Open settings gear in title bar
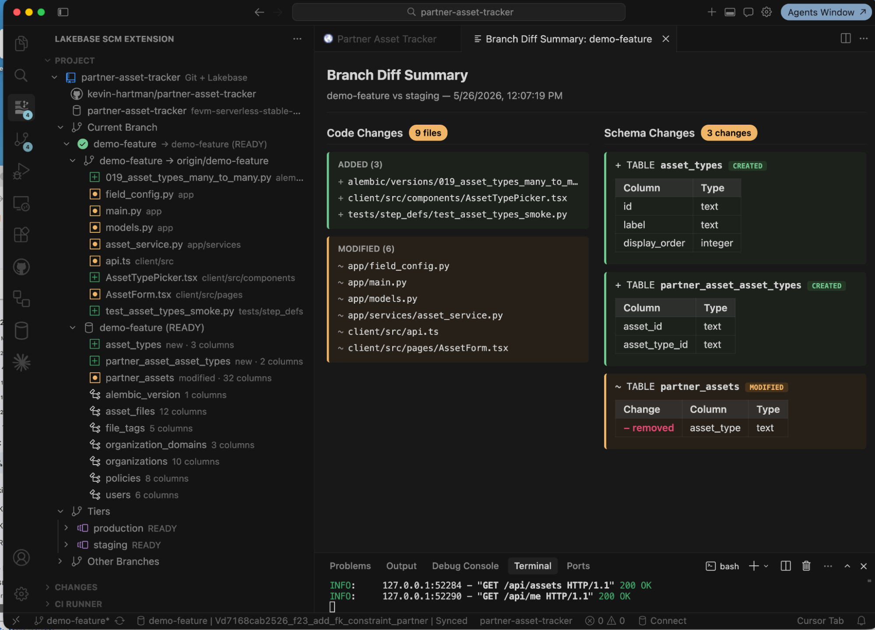The image size is (875, 630). click(766, 12)
